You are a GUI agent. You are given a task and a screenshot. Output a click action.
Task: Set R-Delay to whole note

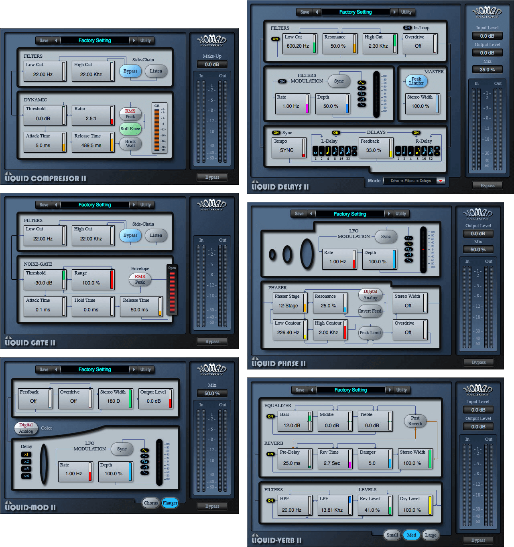coord(398,151)
